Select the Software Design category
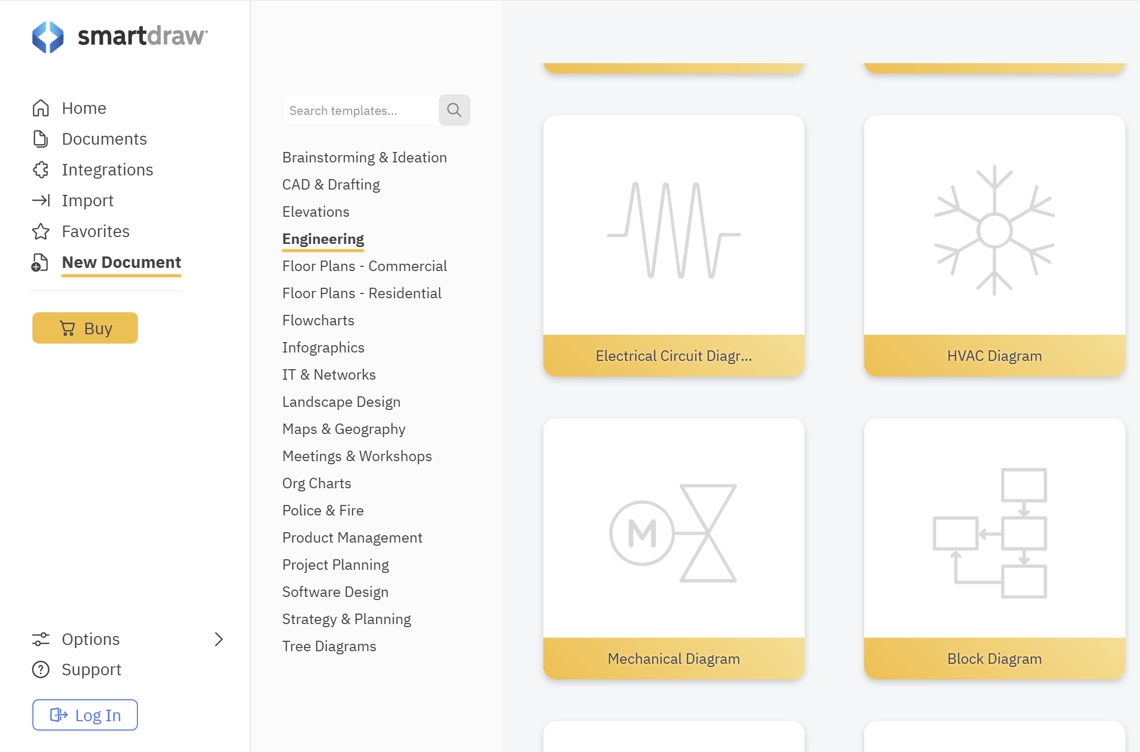The width and height of the screenshot is (1140, 752). click(x=335, y=592)
